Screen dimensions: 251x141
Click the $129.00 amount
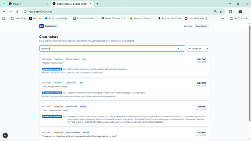coord(201,133)
